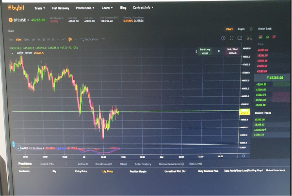Switch to the Chart tab
Image resolution: width=292 pixels, height=196 pixels.
pyautogui.click(x=229, y=29)
